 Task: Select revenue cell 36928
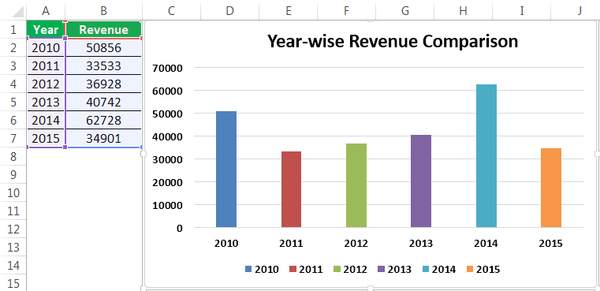coord(104,84)
